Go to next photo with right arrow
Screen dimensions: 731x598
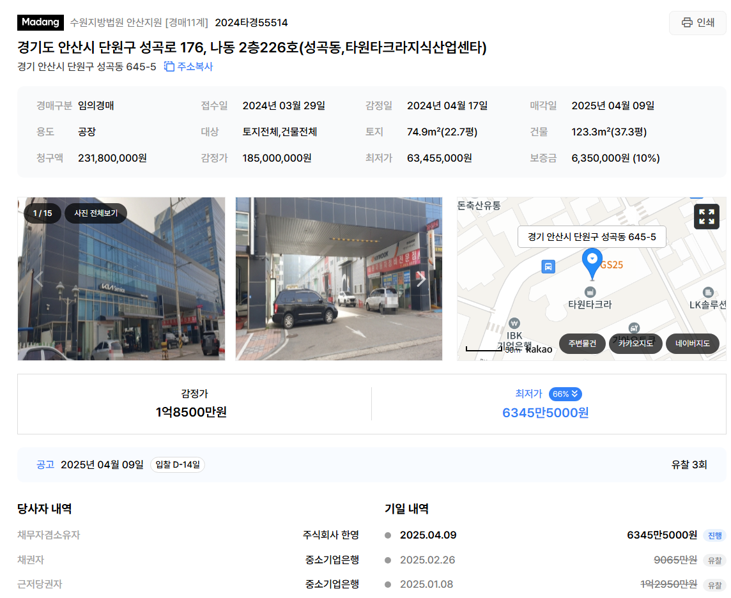[x=421, y=279]
